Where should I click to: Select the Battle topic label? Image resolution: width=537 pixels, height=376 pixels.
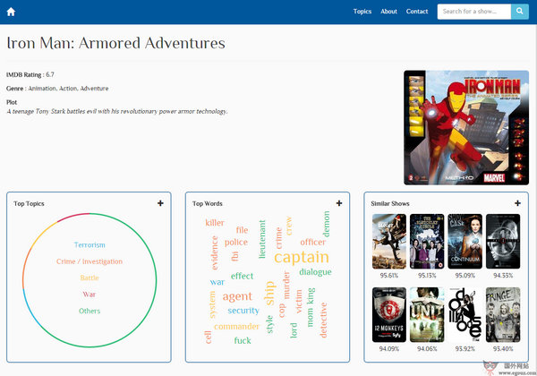[x=89, y=278]
